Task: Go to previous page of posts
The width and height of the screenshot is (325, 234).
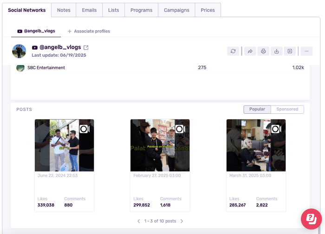Action: 138,221
